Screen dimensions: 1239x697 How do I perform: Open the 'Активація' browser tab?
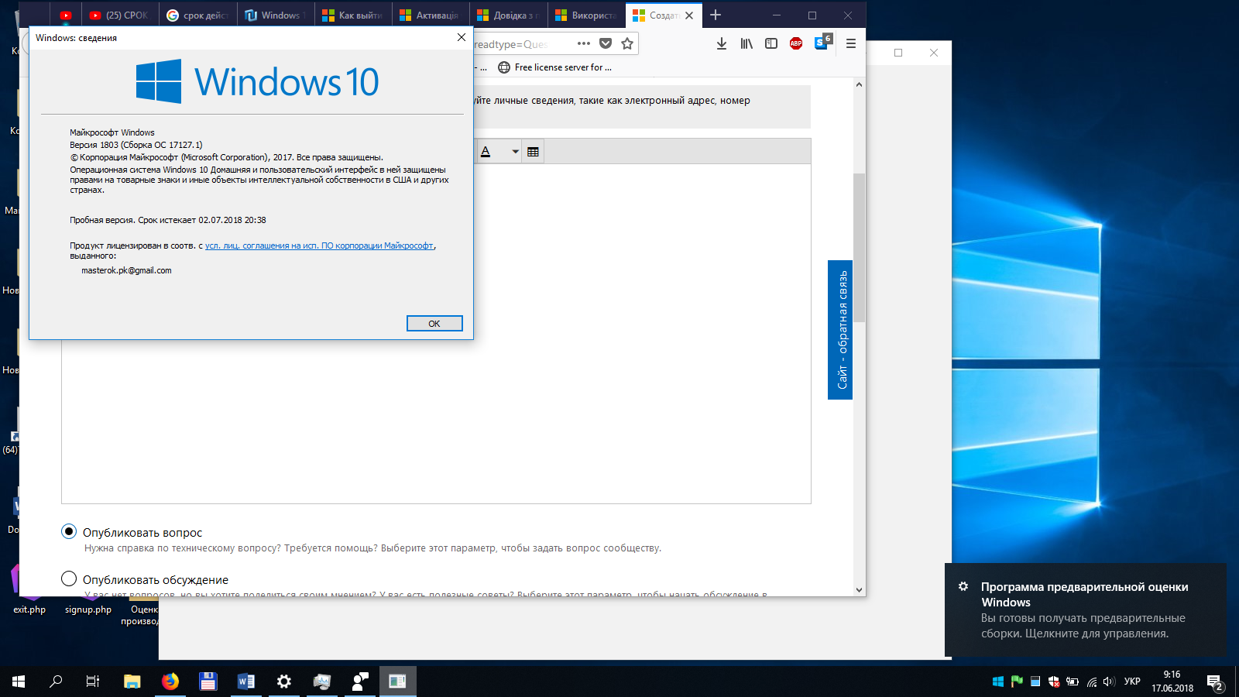[431, 15]
